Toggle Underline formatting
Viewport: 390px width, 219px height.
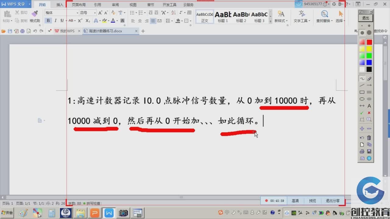tap(62, 21)
